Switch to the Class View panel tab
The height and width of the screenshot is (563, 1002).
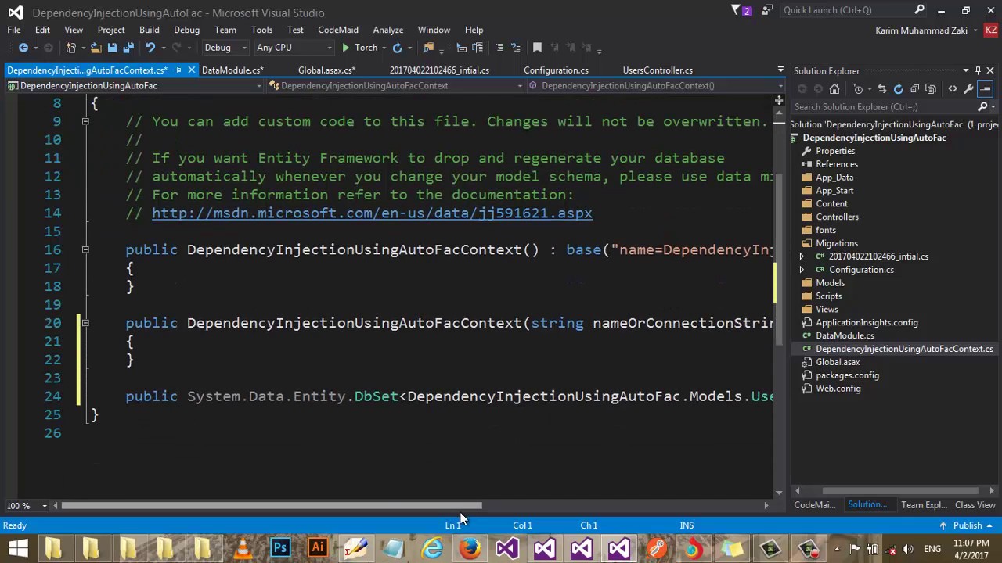(975, 505)
